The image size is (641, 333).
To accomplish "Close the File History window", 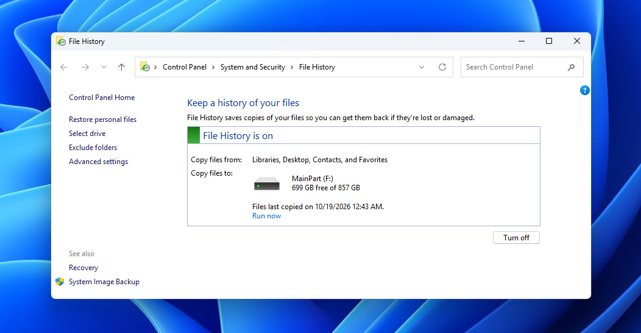I will coord(577,41).
